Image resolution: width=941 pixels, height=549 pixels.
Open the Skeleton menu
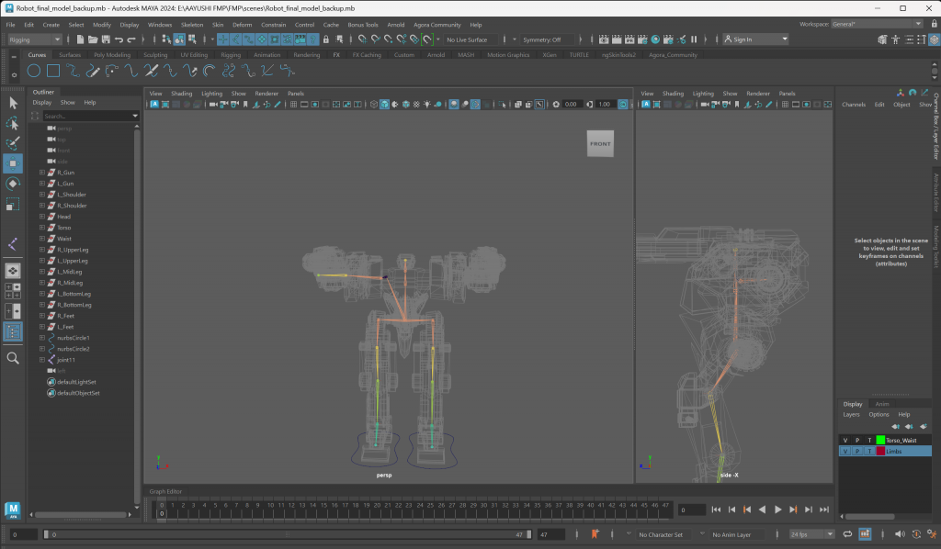(x=191, y=25)
